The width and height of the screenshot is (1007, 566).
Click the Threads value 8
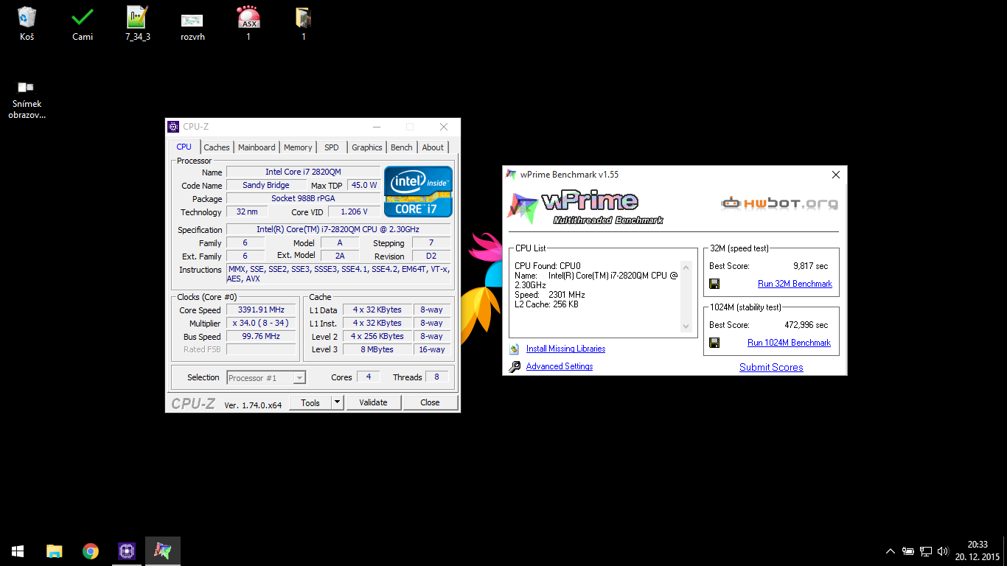tap(436, 377)
